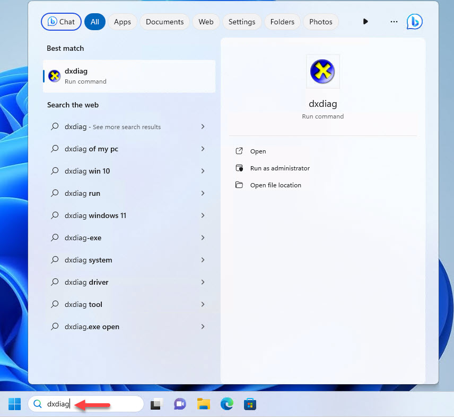This screenshot has height=417, width=454.
Task: Launch the Teams Chat taskbar icon
Action: pyautogui.click(x=180, y=404)
